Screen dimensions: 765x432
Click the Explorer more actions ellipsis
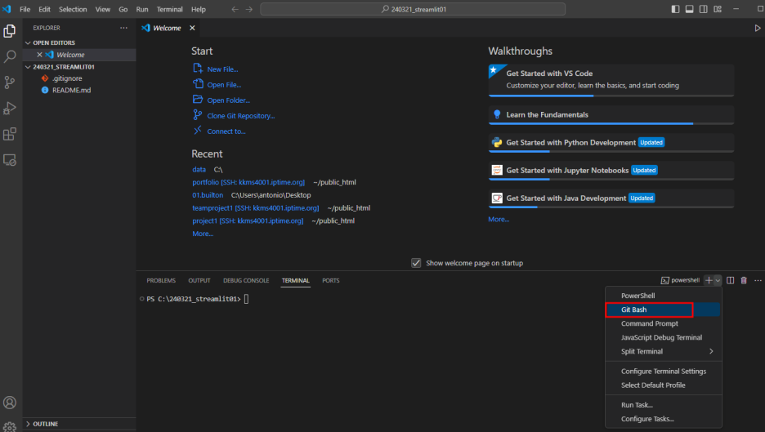[124, 28]
